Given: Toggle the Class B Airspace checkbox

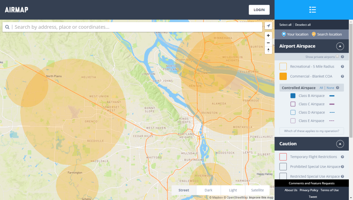Looking at the screenshot, I should point(293,96).
